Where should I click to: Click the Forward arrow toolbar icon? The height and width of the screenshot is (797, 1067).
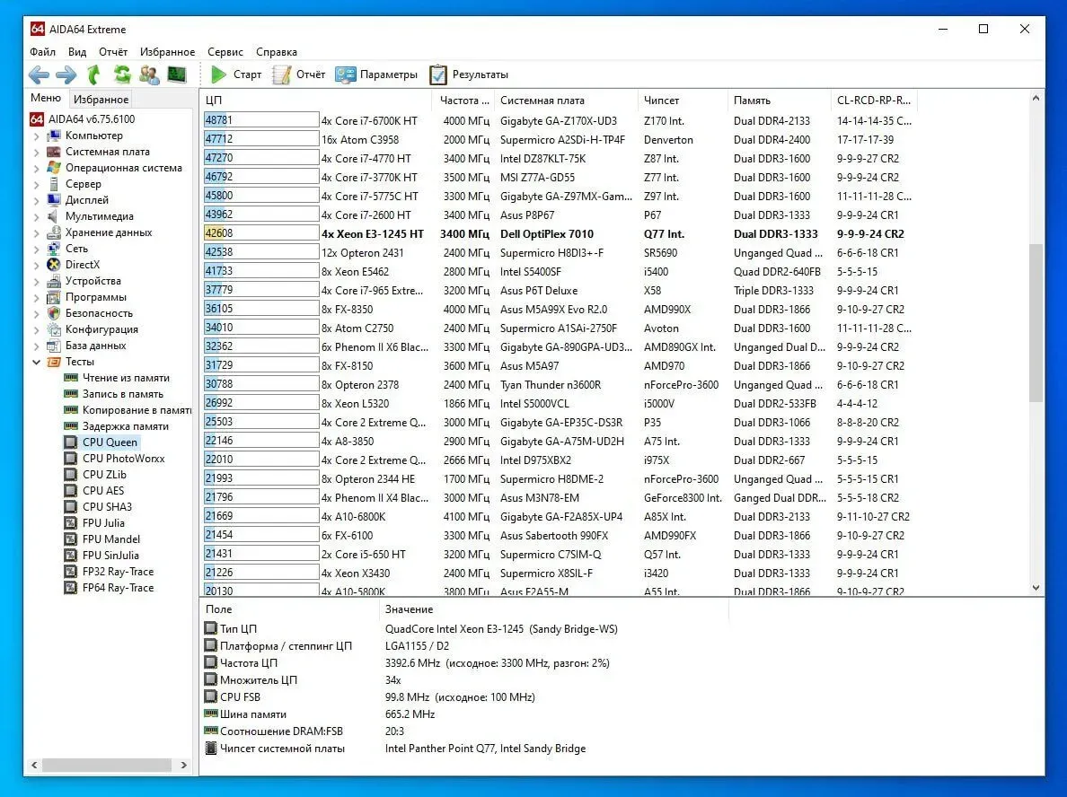click(x=66, y=74)
